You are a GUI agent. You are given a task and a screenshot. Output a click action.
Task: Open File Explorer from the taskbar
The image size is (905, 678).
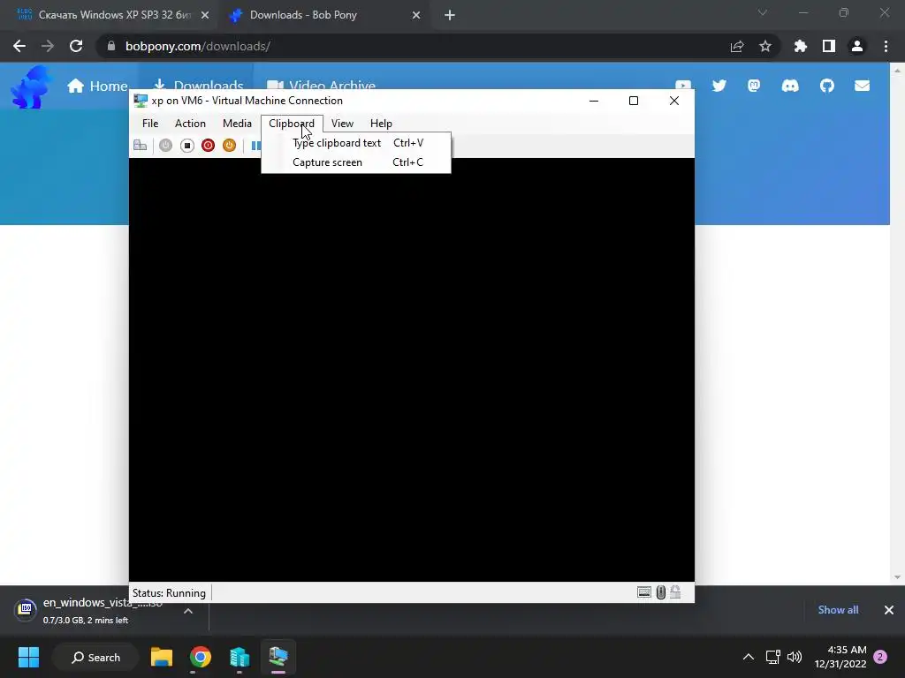(x=162, y=657)
